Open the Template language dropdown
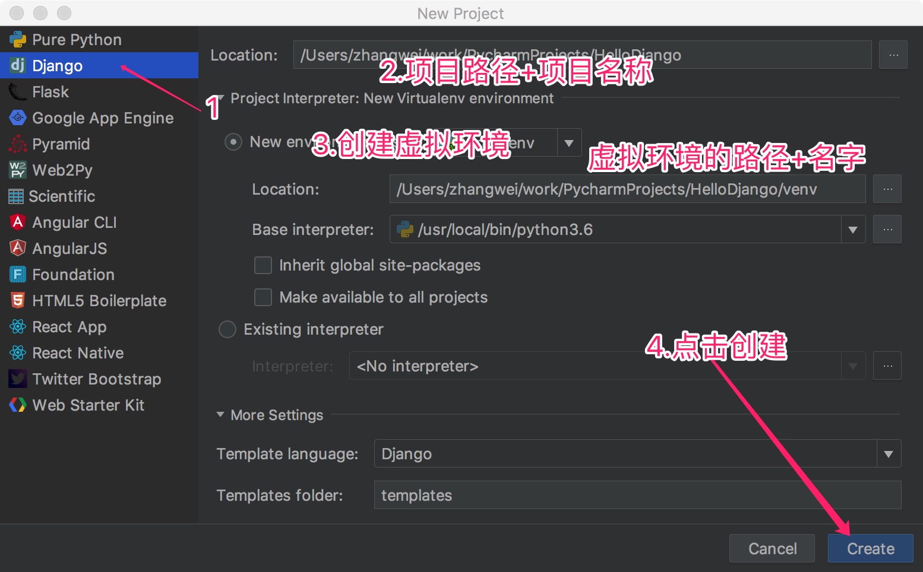The image size is (923, 572). 889,454
